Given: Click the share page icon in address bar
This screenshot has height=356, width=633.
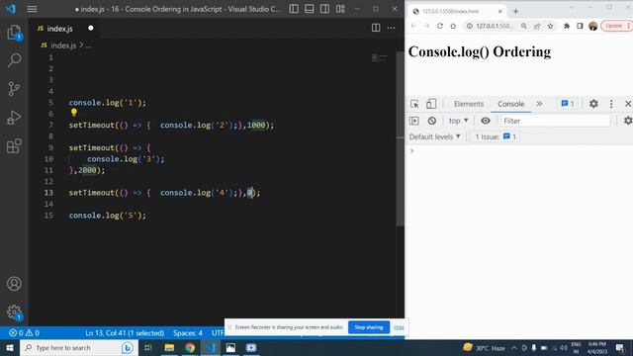Looking at the screenshot, I should point(537,26).
